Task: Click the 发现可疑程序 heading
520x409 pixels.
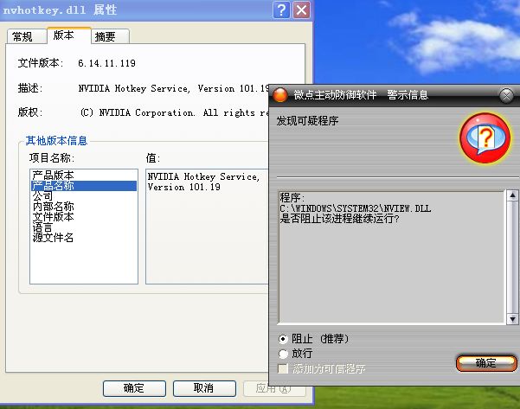Action: click(307, 121)
